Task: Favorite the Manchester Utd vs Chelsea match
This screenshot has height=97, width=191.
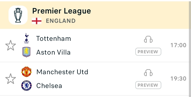Action: [11, 79]
